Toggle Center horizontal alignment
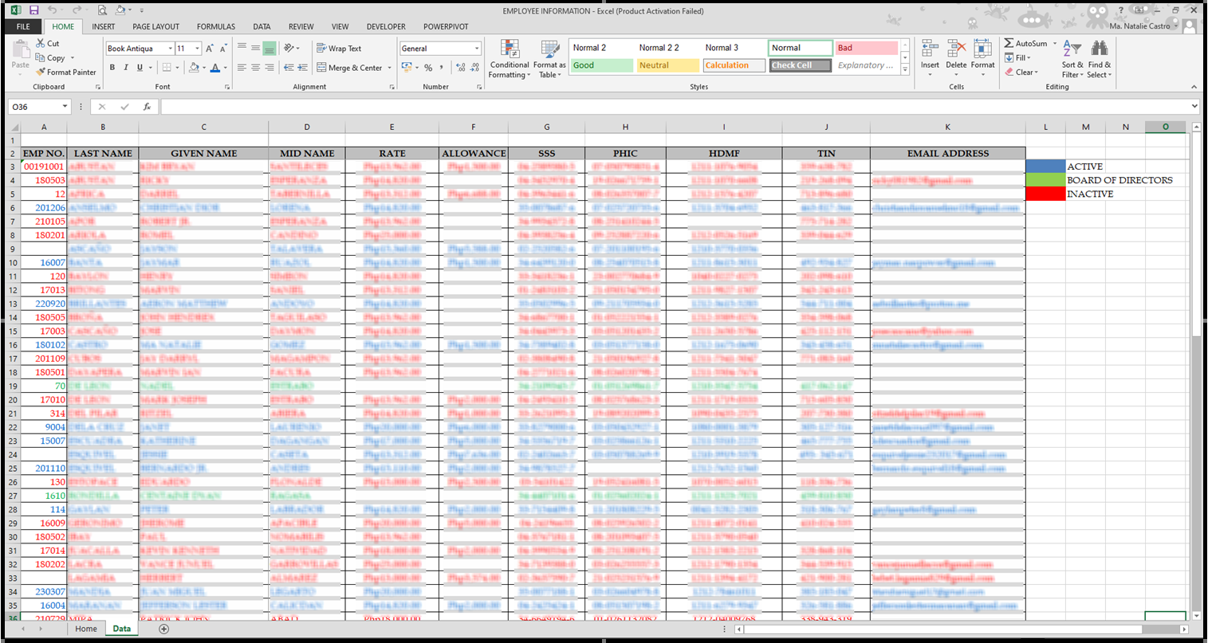This screenshot has width=1208, height=643. pos(256,68)
